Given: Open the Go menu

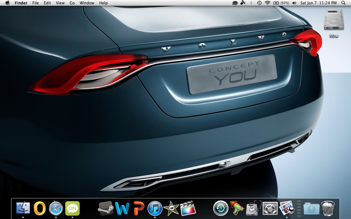Looking at the screenshot, I should click(x=72, y=3).
